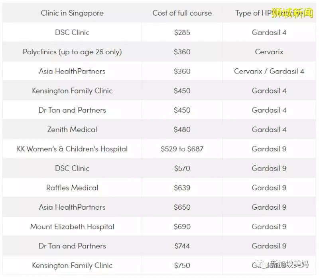319x278 pixels.
Task: Click "Polyclinics (up to age 26 only)"
Action: click(72, 52)
